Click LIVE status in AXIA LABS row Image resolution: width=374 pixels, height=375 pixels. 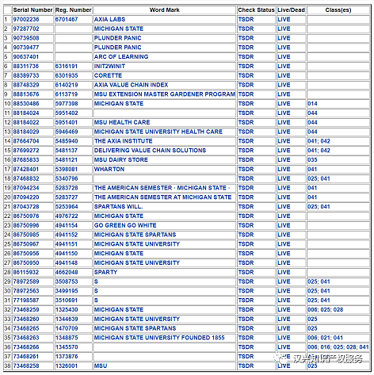[x=284, y=19]
